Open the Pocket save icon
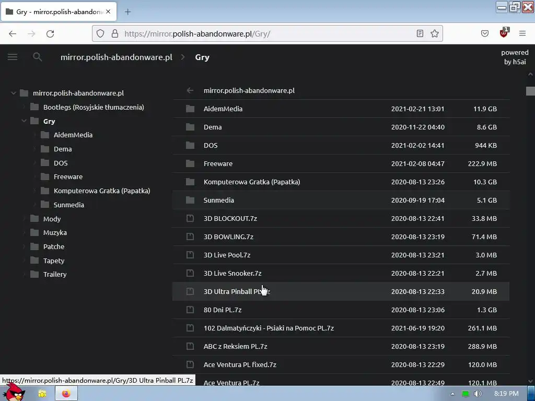Screen dimensions: 535x401 coord(485,33)
